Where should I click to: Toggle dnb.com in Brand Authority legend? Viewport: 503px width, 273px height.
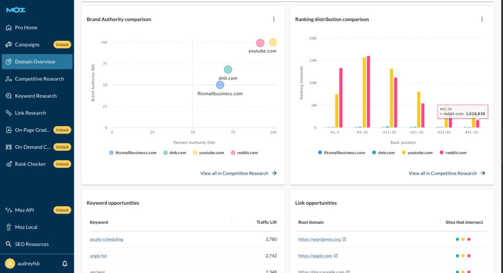(175, 153)
